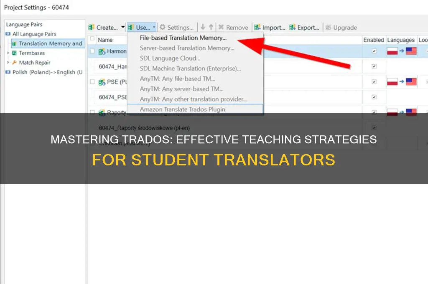The width and height of the screenshot is (428, 284).
Task: Toggle Enabled checkbox for PSE (PL row
Action: 374,81
